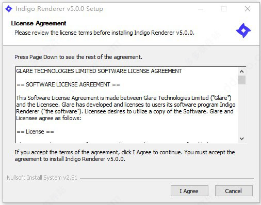Click the empty scrollbar track below the thumb
The image size is (261, 205).
pyautogui.click(x=241, y=110)
